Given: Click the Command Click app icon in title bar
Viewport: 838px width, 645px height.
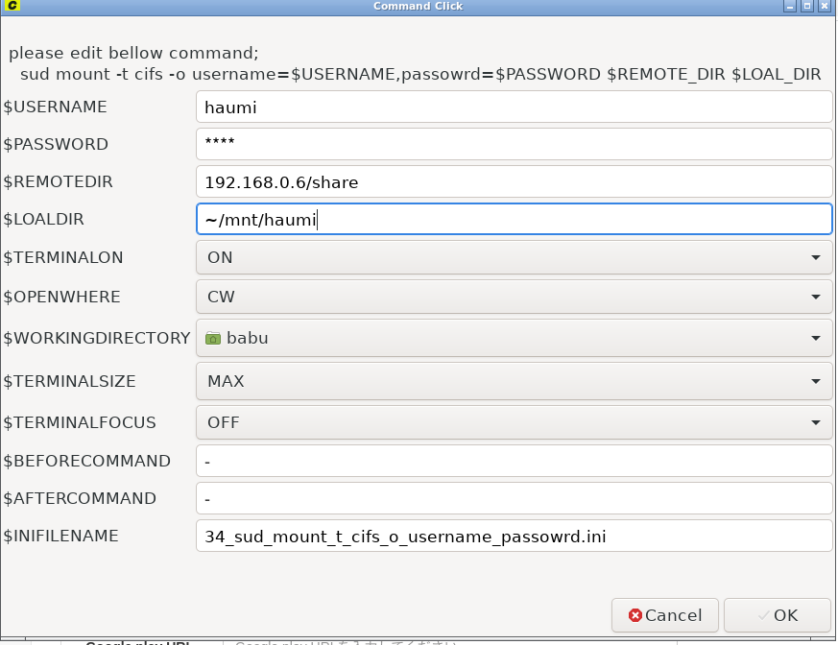Looking at the screenshot, I should pos(12,7).
